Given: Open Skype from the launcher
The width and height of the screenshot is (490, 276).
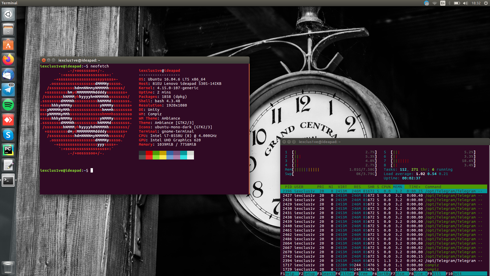Looking at the screenshot, I should [x=8, y=135].
